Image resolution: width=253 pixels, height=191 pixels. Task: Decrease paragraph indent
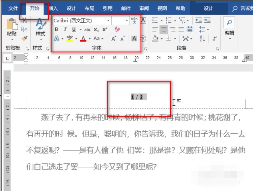coord(198,20)
